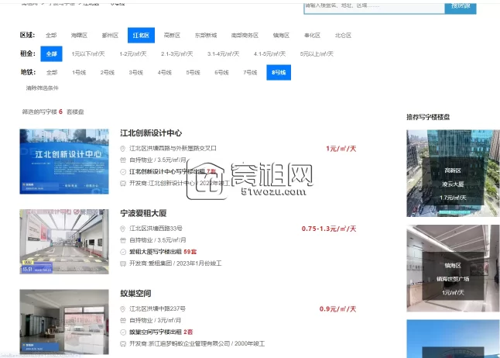Filter by metro 1号线
500x358 pixels.
79,73
